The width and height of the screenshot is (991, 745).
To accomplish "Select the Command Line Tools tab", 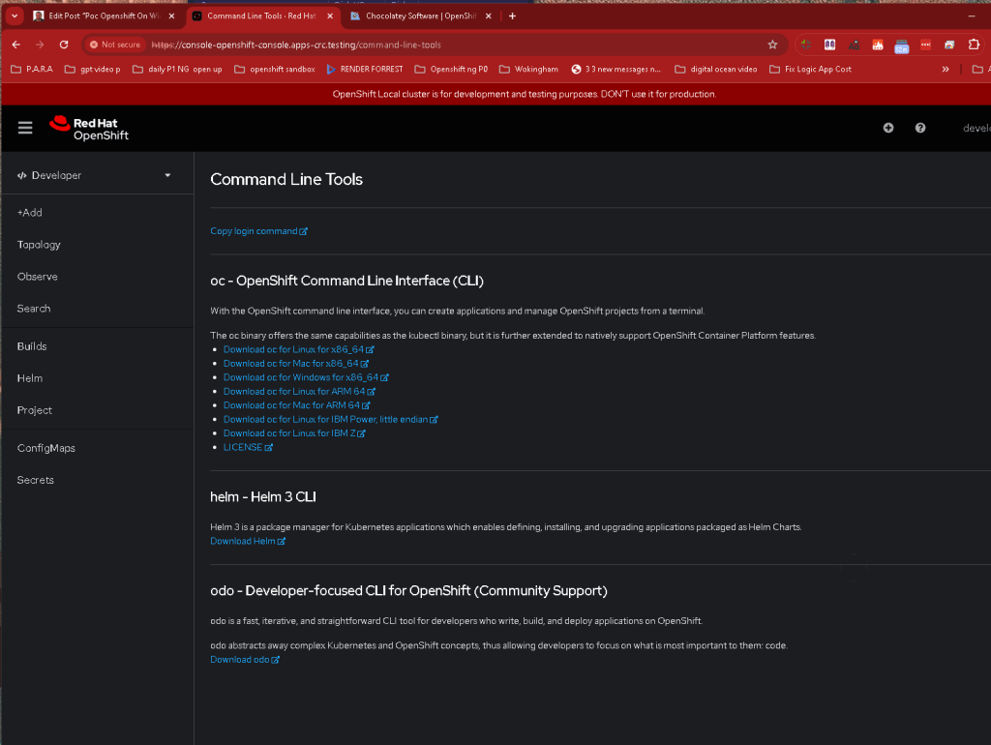I will click(261, 15).
